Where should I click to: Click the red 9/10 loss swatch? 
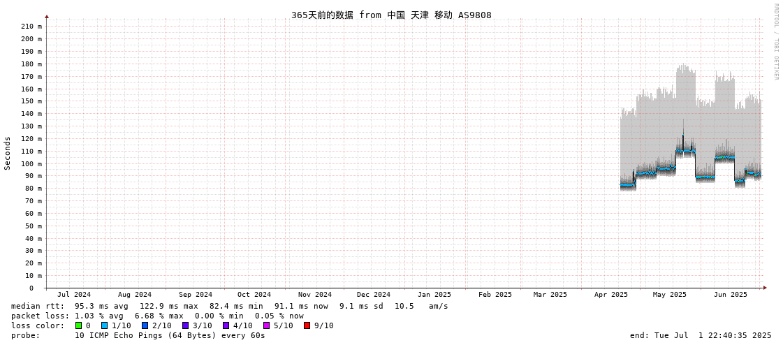click(x=307, y=325)
